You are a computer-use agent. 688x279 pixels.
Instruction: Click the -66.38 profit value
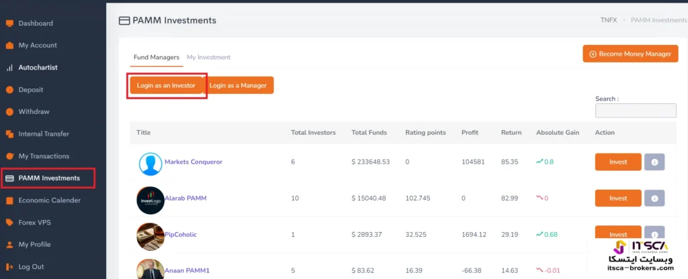pyautogui.click(x=471, y=271)
